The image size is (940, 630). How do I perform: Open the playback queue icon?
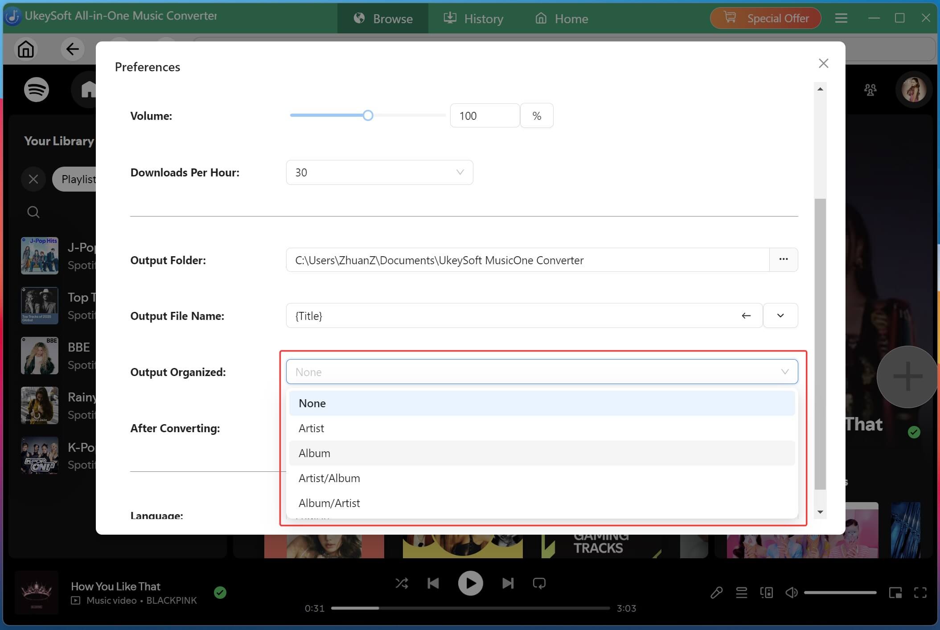click(x=741, y=592)
